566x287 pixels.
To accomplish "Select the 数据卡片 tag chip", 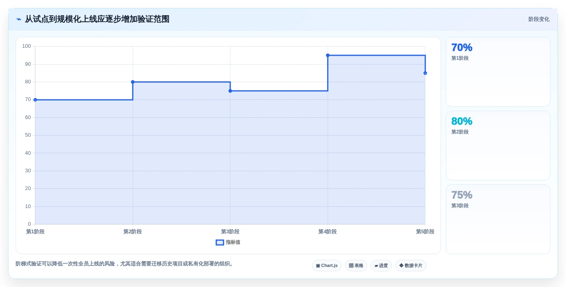I will [411, 266].
